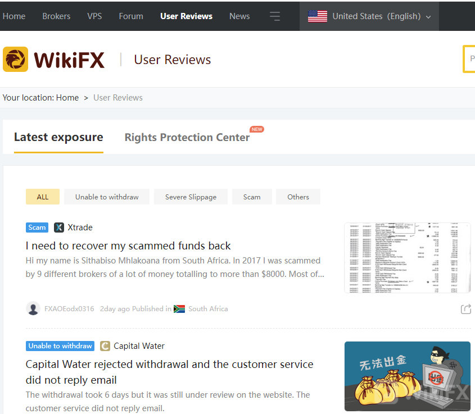Filter reviews by Severe Slippage
Image resolution: width=475 pixels, height=414 pixels.
click(191, 197)
